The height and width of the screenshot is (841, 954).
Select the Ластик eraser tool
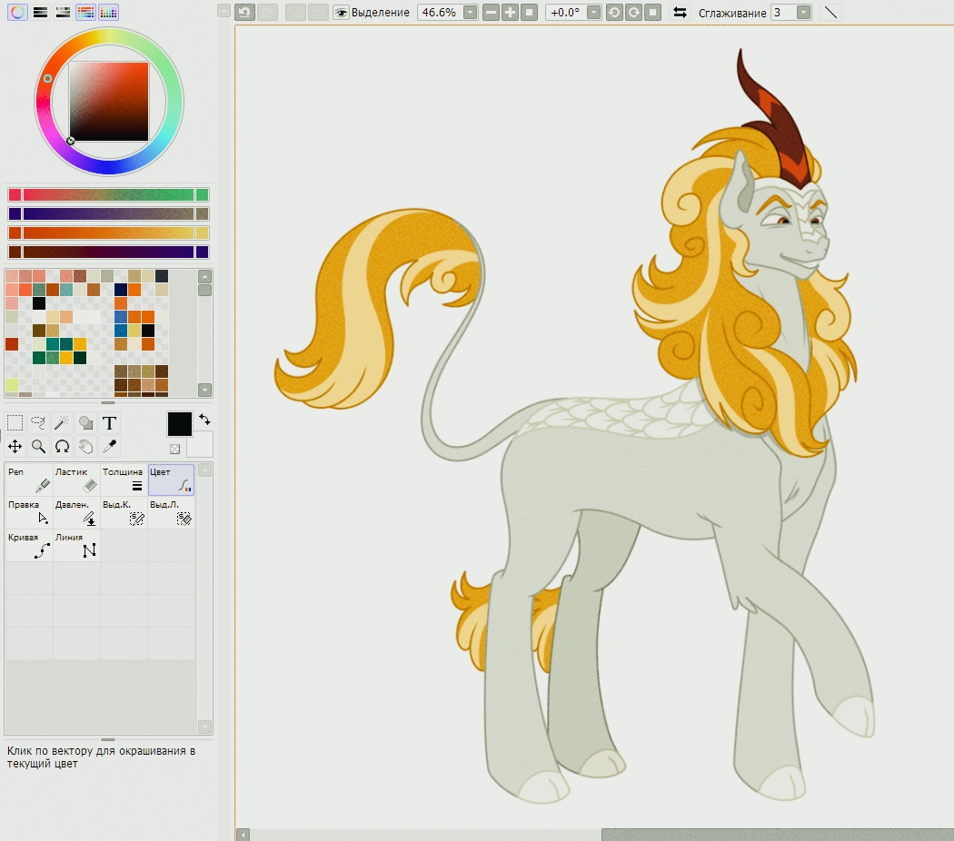[76, 480]
